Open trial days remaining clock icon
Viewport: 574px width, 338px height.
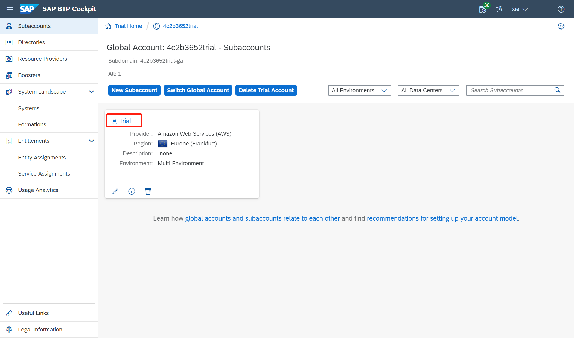tap(483, 9)
